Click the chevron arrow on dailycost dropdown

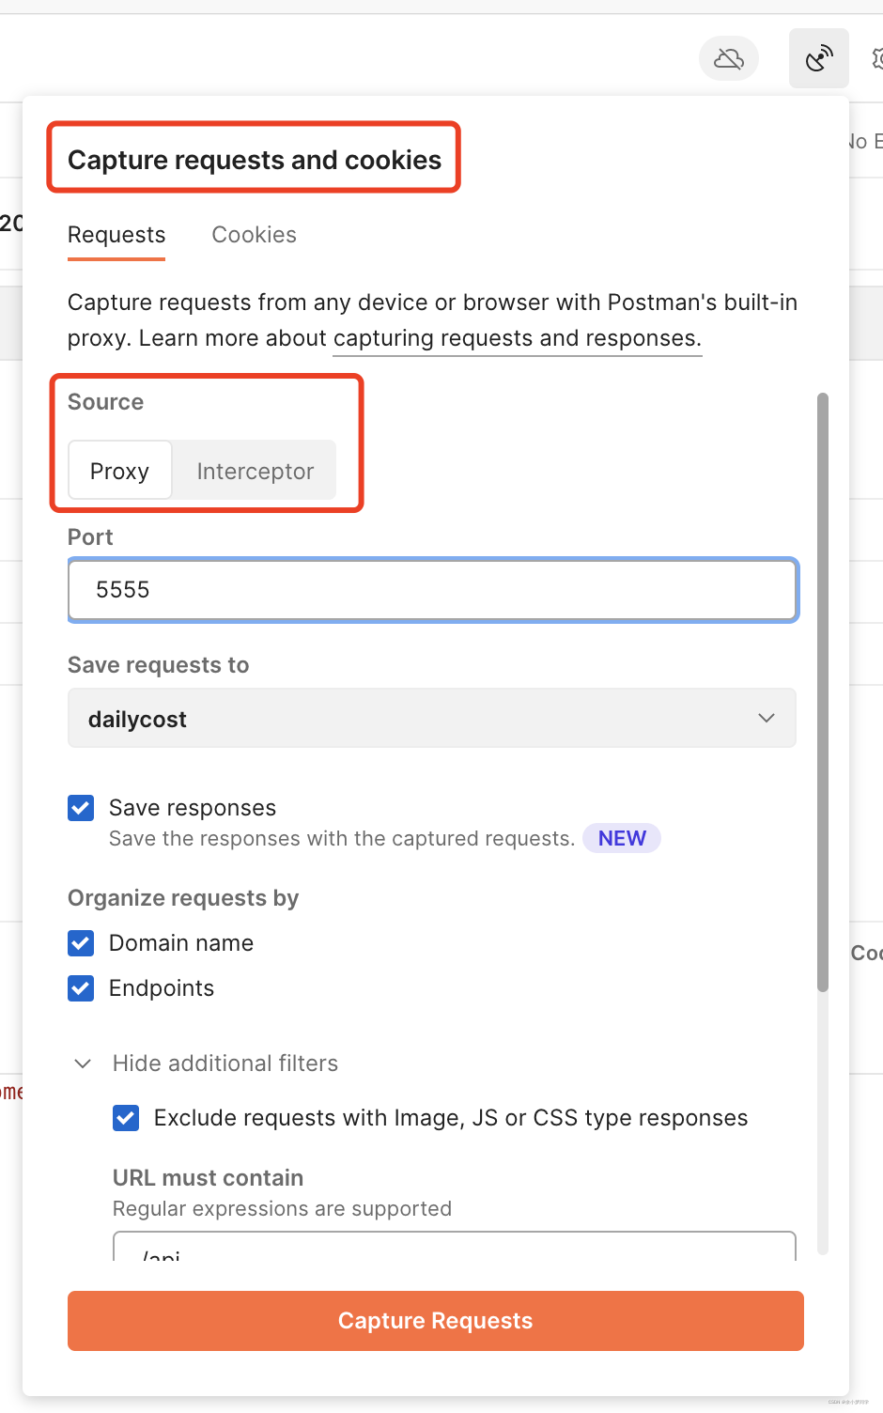[767, 719]
